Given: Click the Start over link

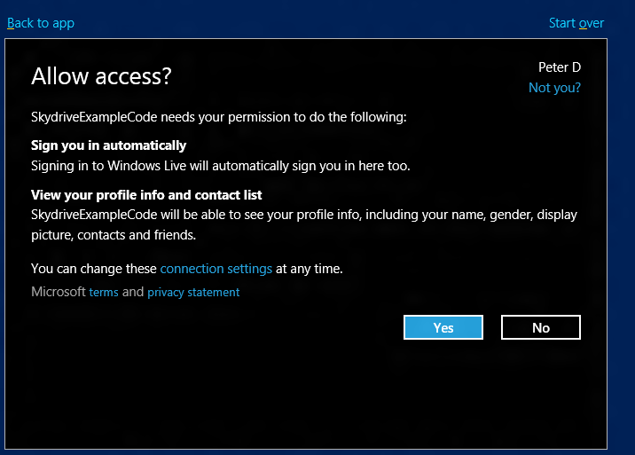Looking at the screenshot, I should 576,23.
